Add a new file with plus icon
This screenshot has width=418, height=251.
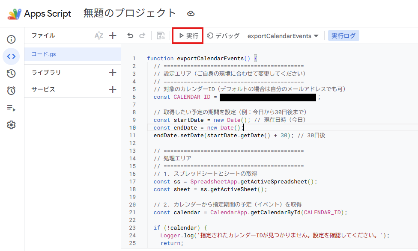(x=113, y=35)
